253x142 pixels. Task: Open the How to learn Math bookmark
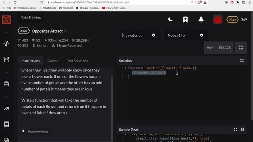tap(114, 8)
